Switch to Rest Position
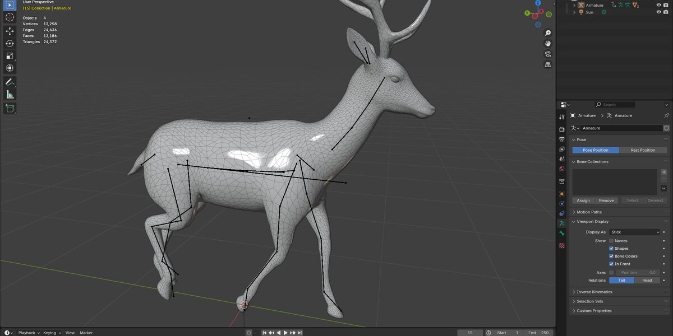The height and width of the screenshot is (336, 673). coord(643,150)
